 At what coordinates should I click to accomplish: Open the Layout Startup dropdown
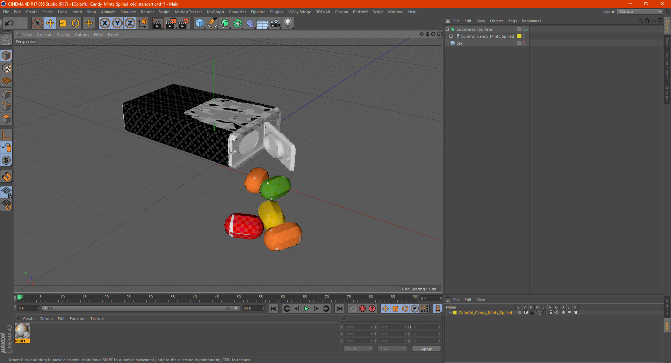(640, 12)
